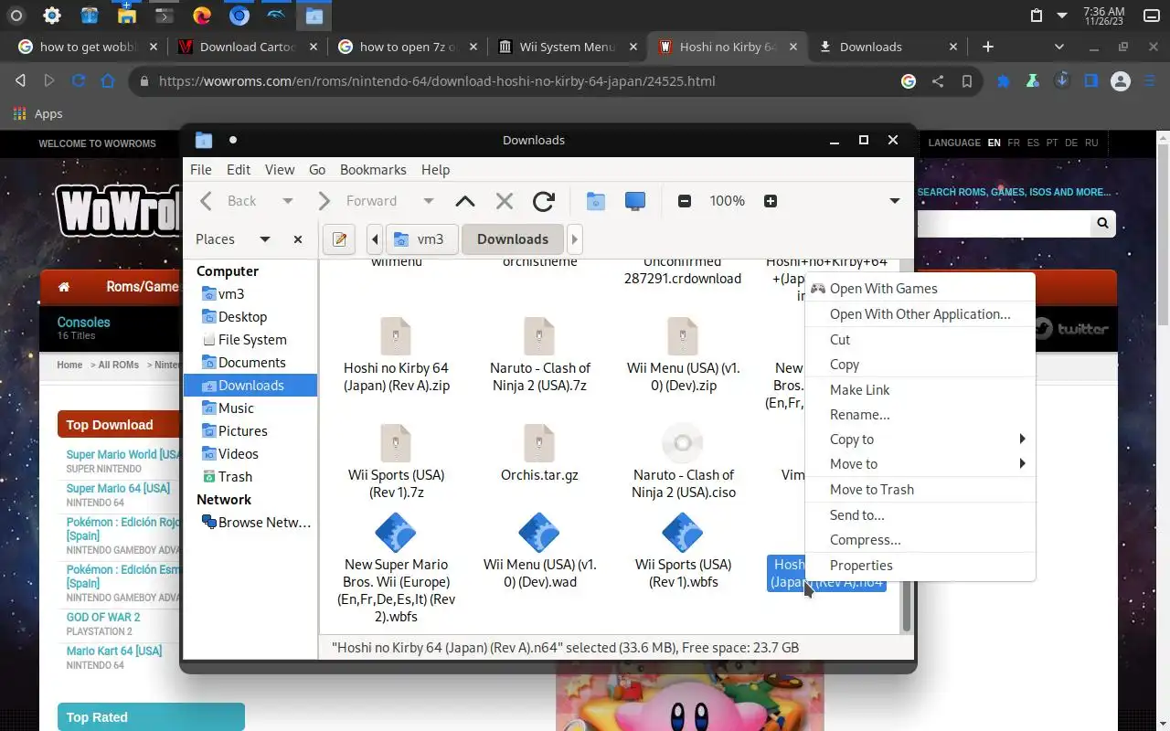This screenshot has height=731, width=1170.
Task: Select vm3 in Places sidebar
Action: [x=250, y=294]
